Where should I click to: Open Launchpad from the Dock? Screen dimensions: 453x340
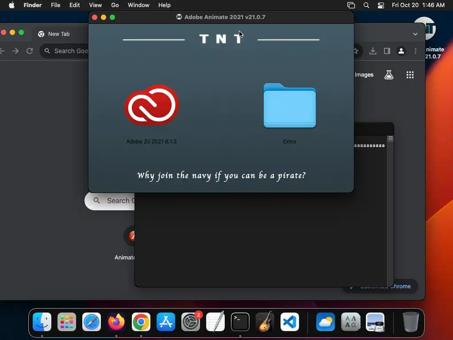tap(67, 322)
